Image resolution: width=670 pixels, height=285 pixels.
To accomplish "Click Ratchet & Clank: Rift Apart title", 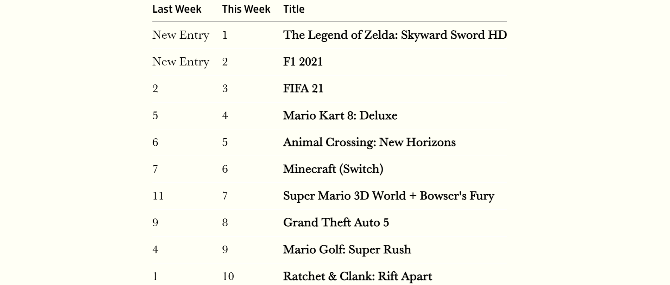I will (358, 277).
